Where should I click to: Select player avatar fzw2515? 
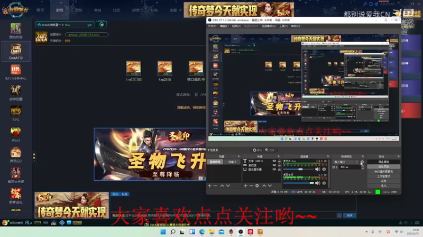[165, 68]
